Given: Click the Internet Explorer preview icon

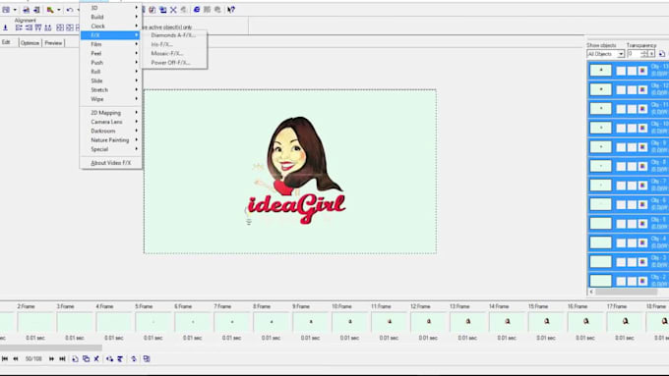Looking at the screenshot, I should point(197,10).
